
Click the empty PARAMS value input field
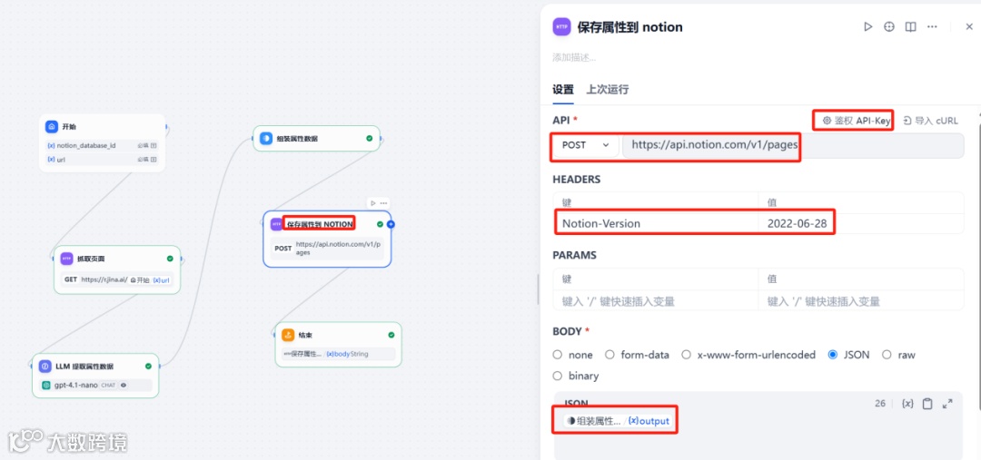tap(861, 301)
